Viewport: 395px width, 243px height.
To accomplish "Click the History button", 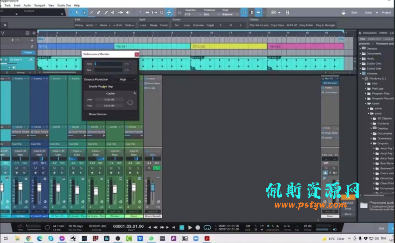I will pos(79,25).
